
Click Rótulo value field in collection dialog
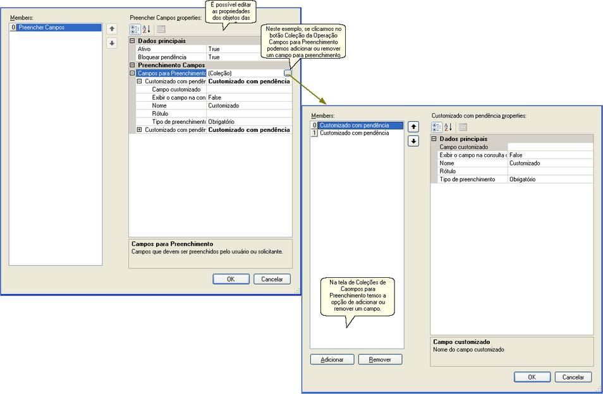(x=551, y=171)
